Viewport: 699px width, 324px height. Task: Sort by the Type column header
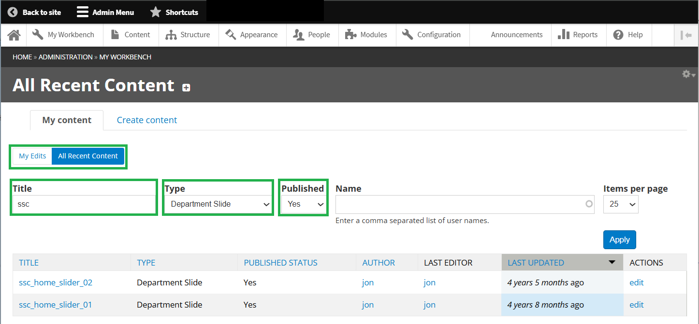(x=146, y=263)
